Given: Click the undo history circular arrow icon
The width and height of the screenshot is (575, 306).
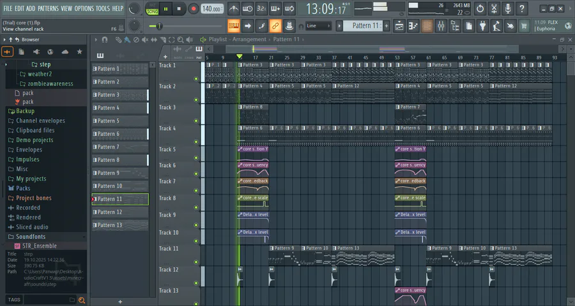Looking at the screenshot, I should click(480, 8).
